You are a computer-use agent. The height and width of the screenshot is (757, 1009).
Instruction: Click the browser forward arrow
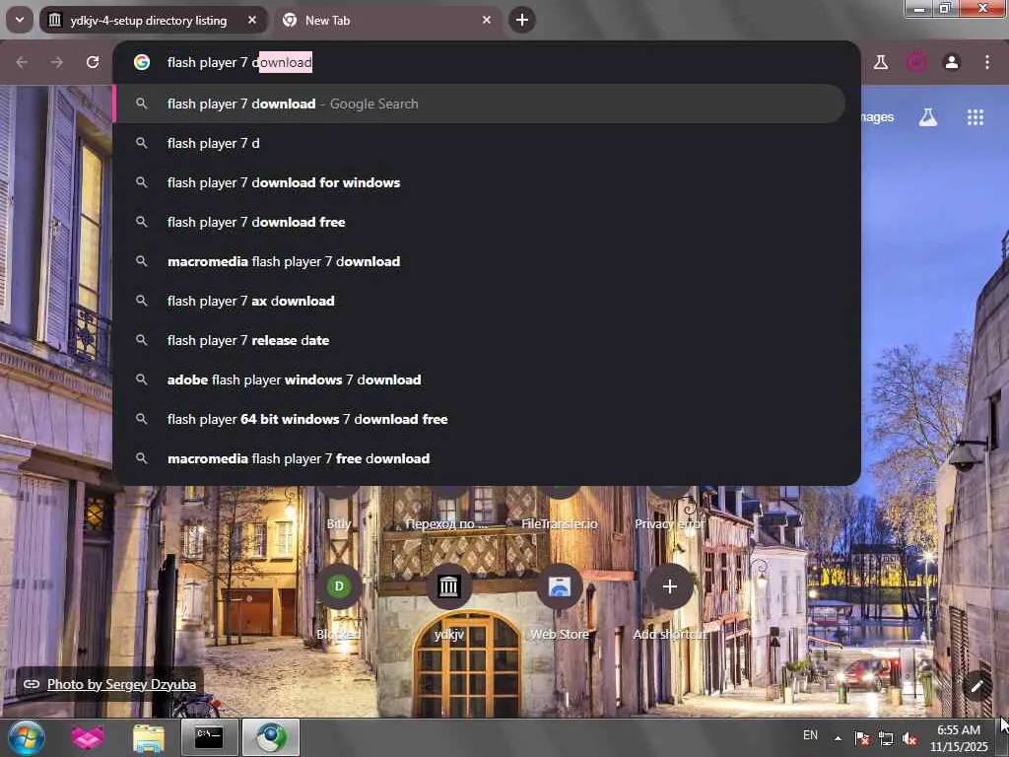click(56, 62)
